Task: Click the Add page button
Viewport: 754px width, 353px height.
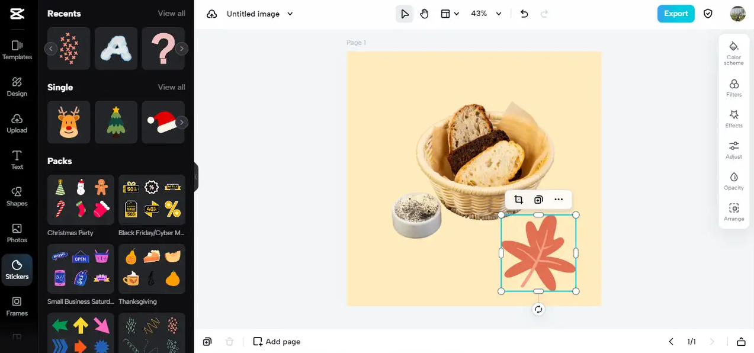Action: point(277,342)
